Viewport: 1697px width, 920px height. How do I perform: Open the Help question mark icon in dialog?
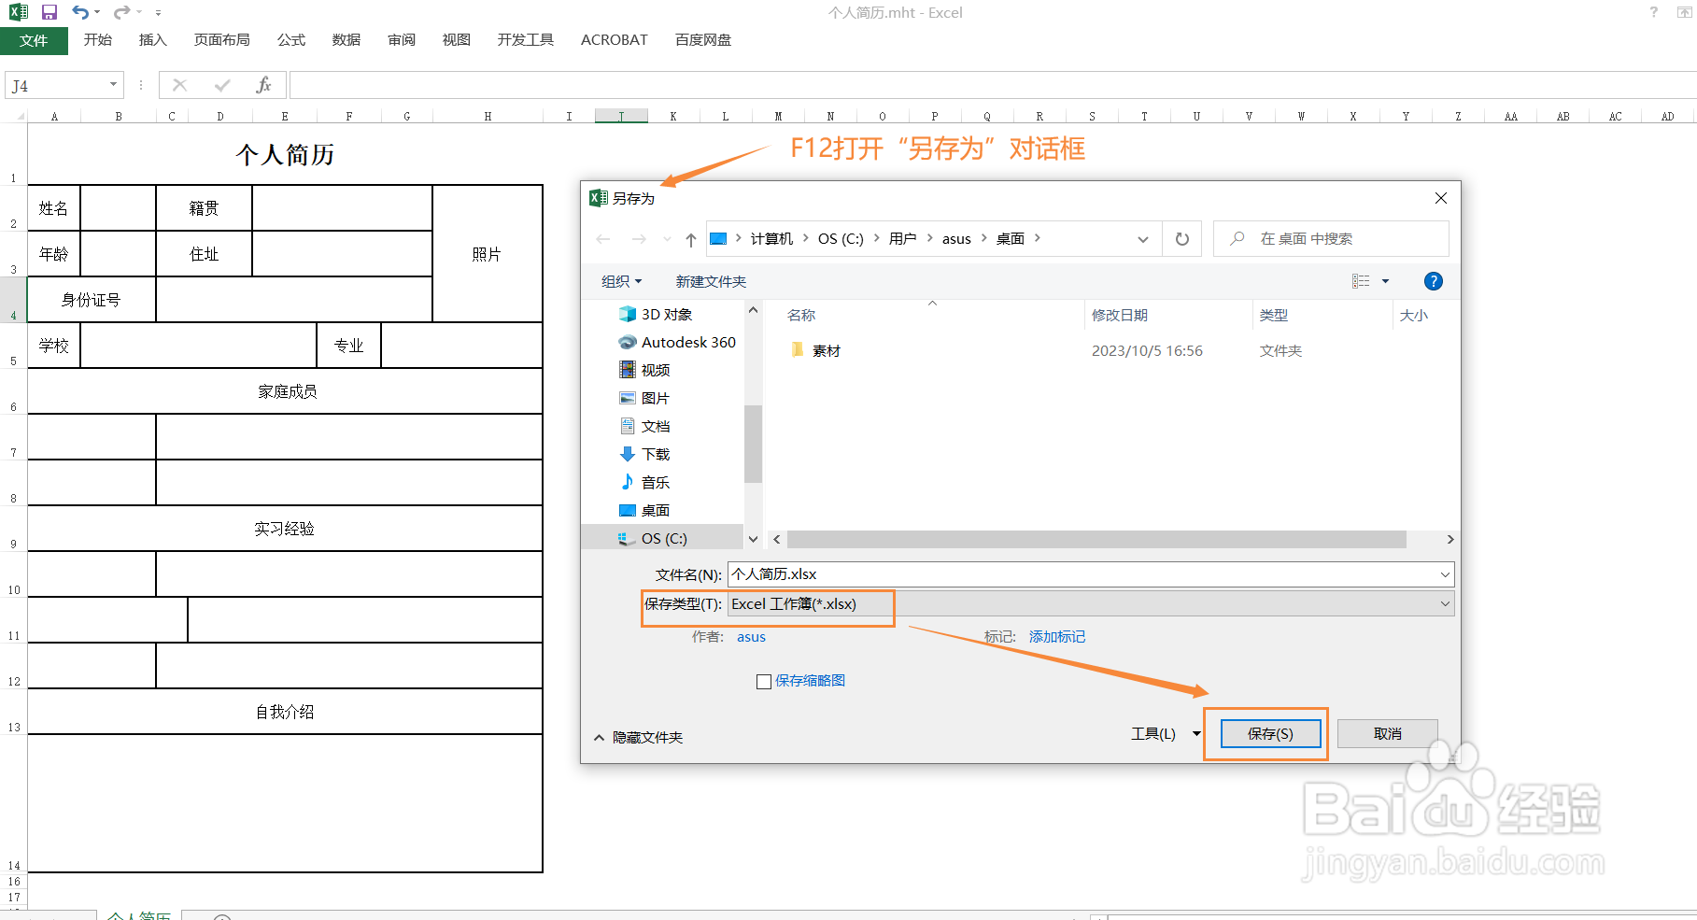1433,280
